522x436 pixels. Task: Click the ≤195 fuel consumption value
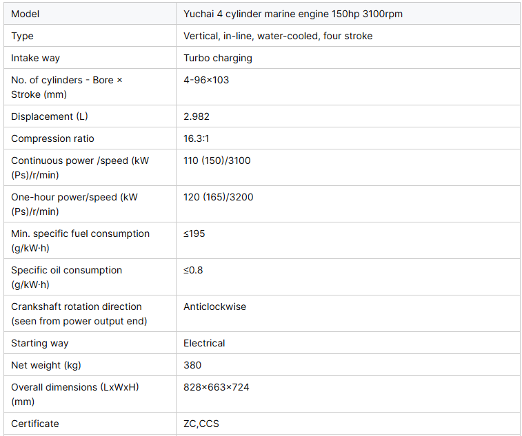[194, 233]
